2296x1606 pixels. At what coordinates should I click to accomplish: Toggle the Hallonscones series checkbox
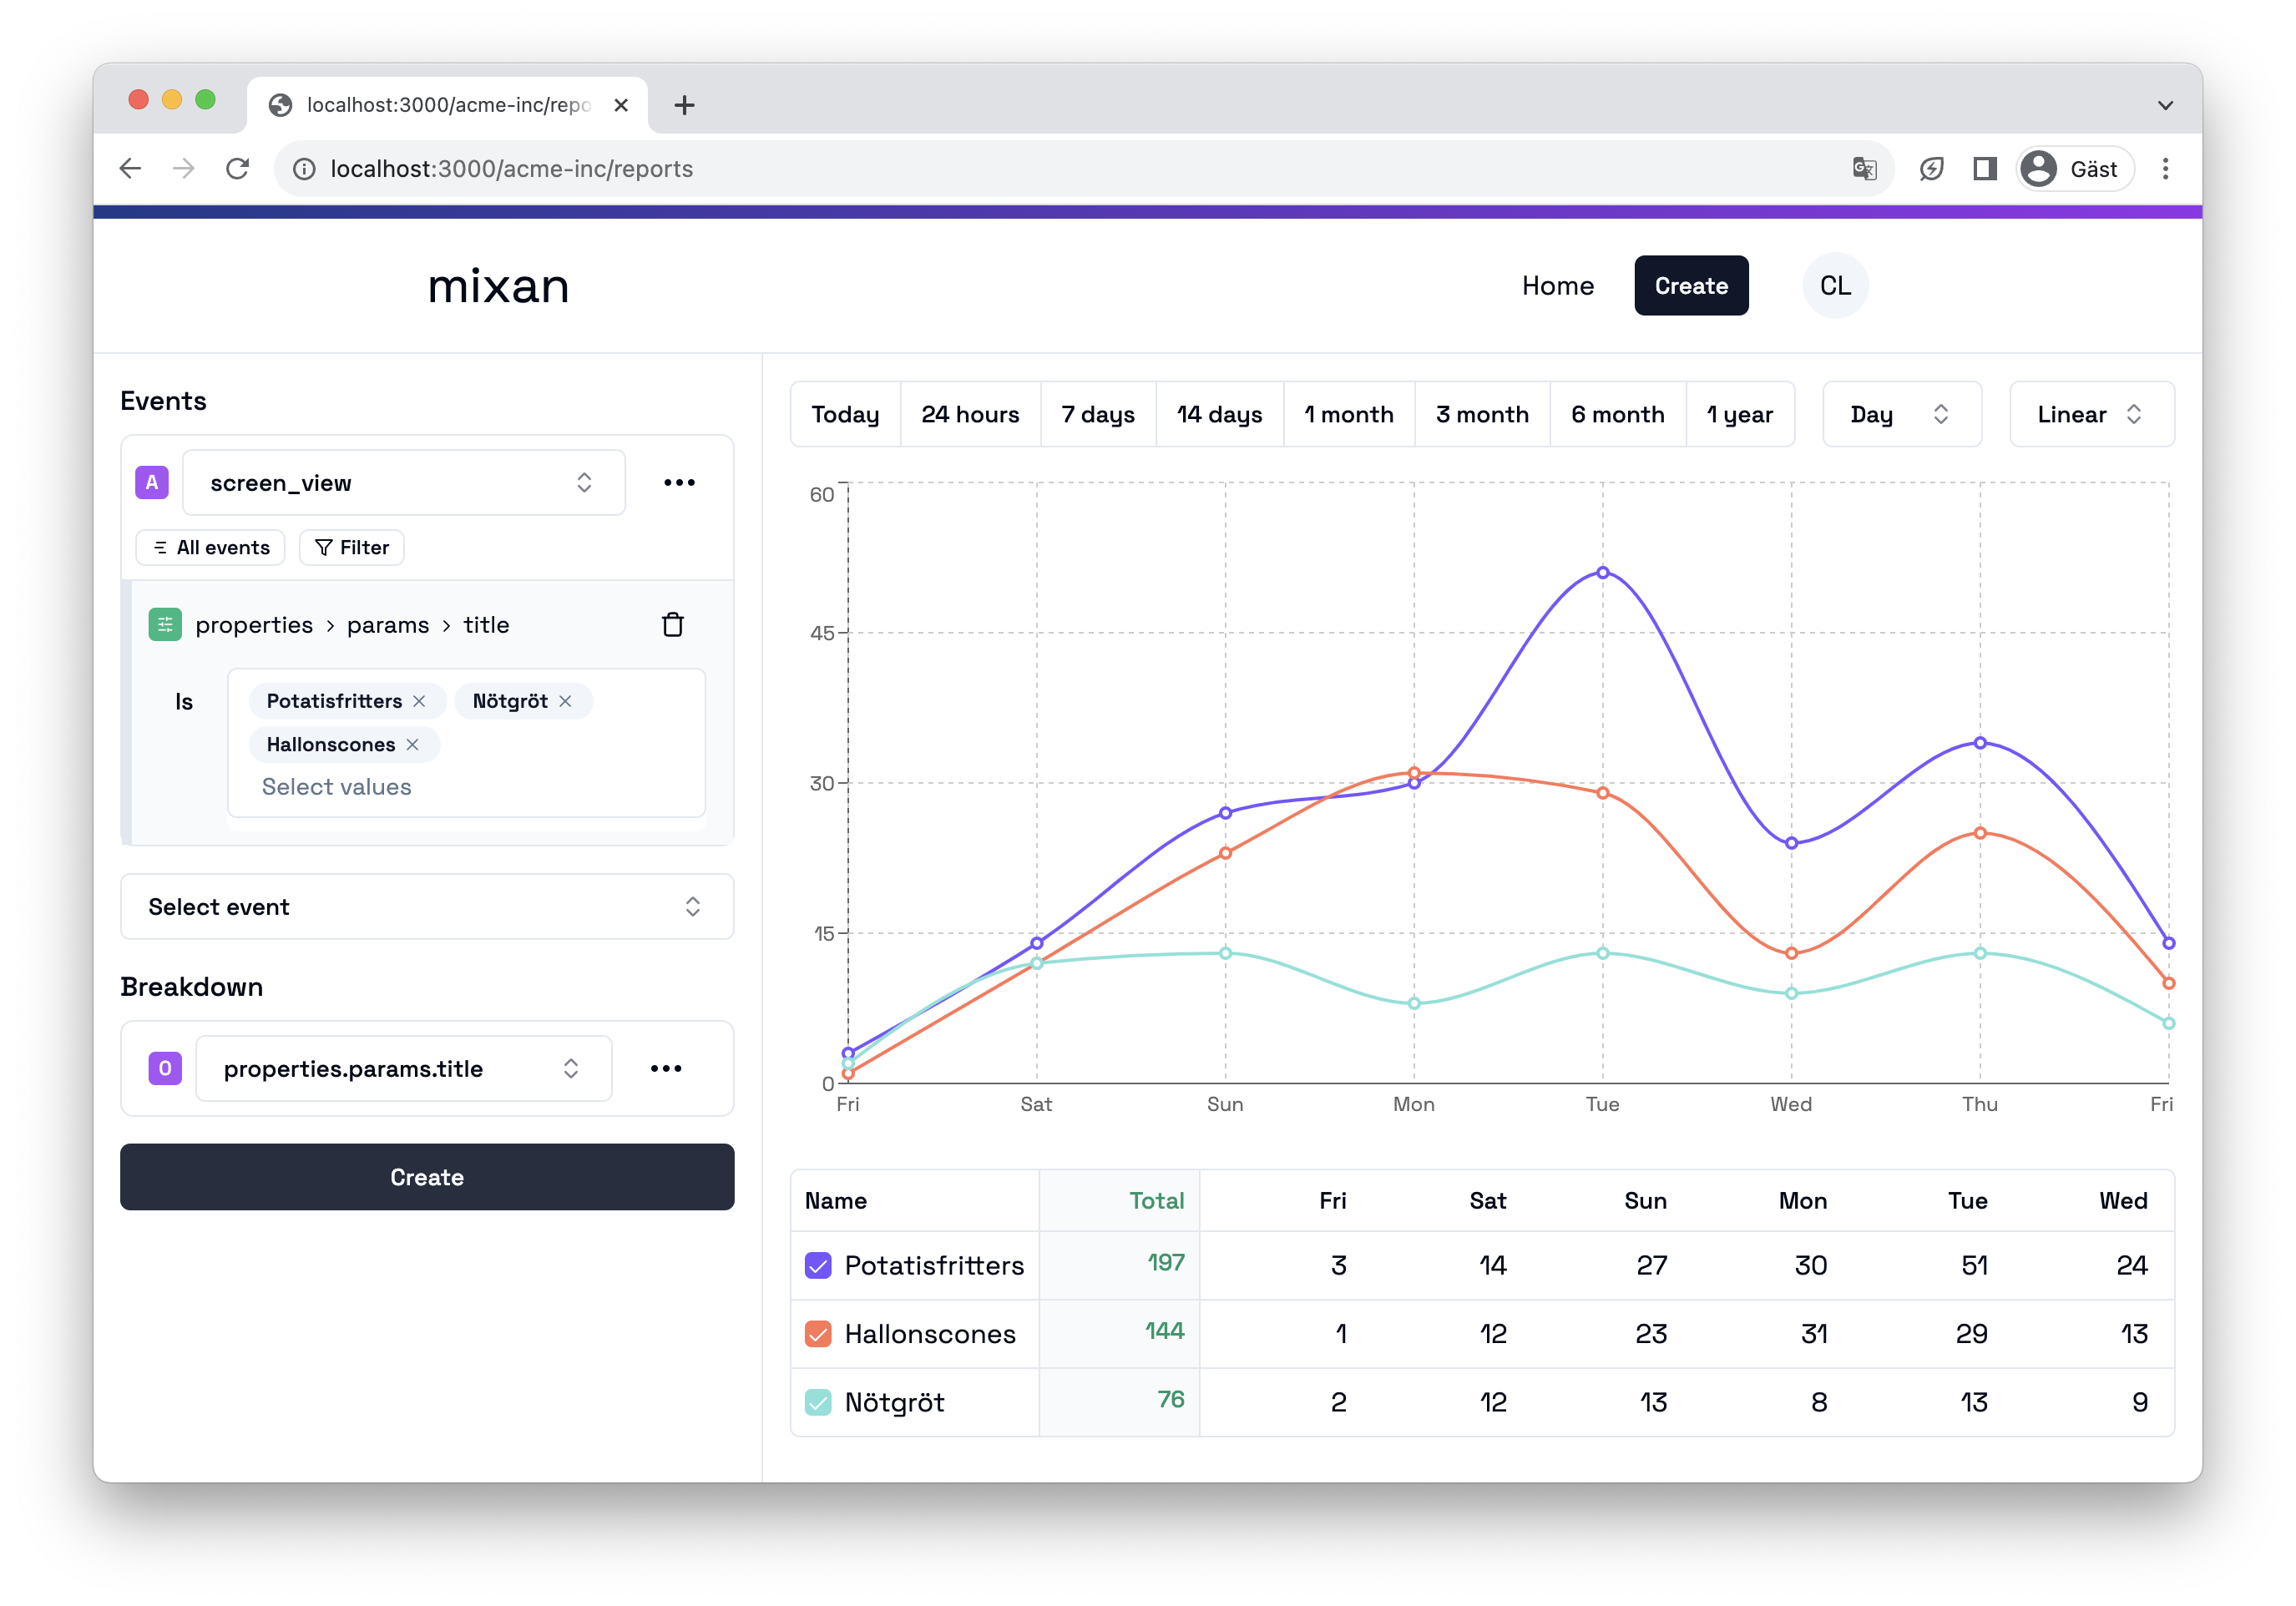pos(818,1334)
